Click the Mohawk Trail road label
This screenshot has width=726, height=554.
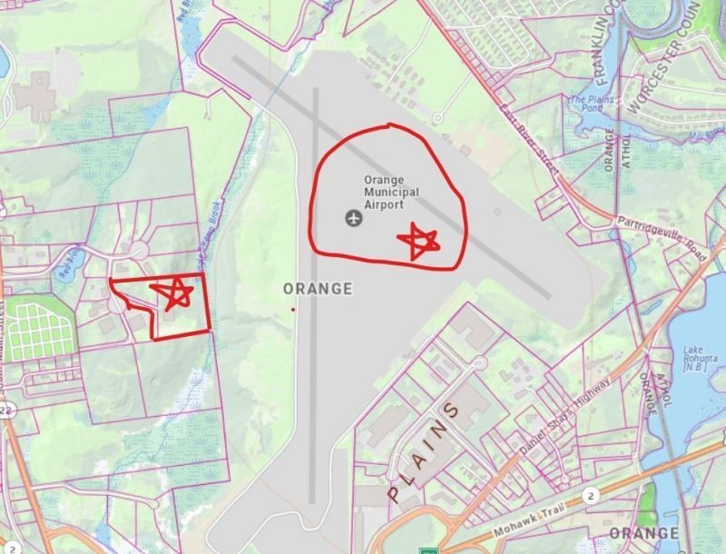[530, 520]
